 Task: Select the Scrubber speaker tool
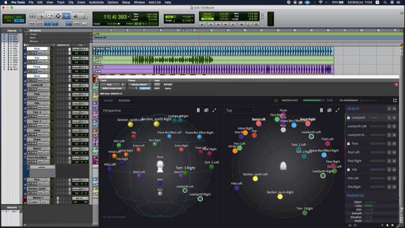point(75,16)
